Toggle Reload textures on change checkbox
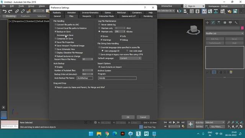This screenshot has width=245, height=138. [56, 56]
